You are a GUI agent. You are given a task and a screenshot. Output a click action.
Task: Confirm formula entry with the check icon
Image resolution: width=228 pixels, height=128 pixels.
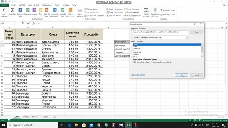[28, 23]
